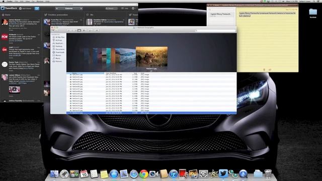Open the Finder menu in menu bar
Image resolution: width=322 pixels, height=181 pixels.
[x=10, y=1]
